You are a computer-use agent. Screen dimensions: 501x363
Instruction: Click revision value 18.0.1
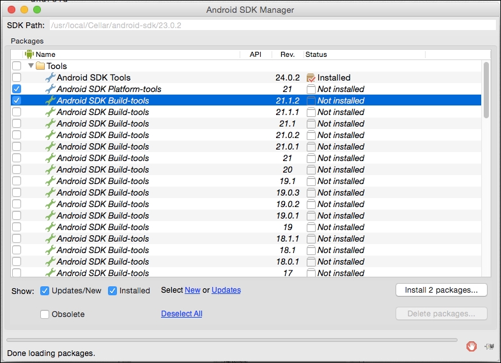288,262
